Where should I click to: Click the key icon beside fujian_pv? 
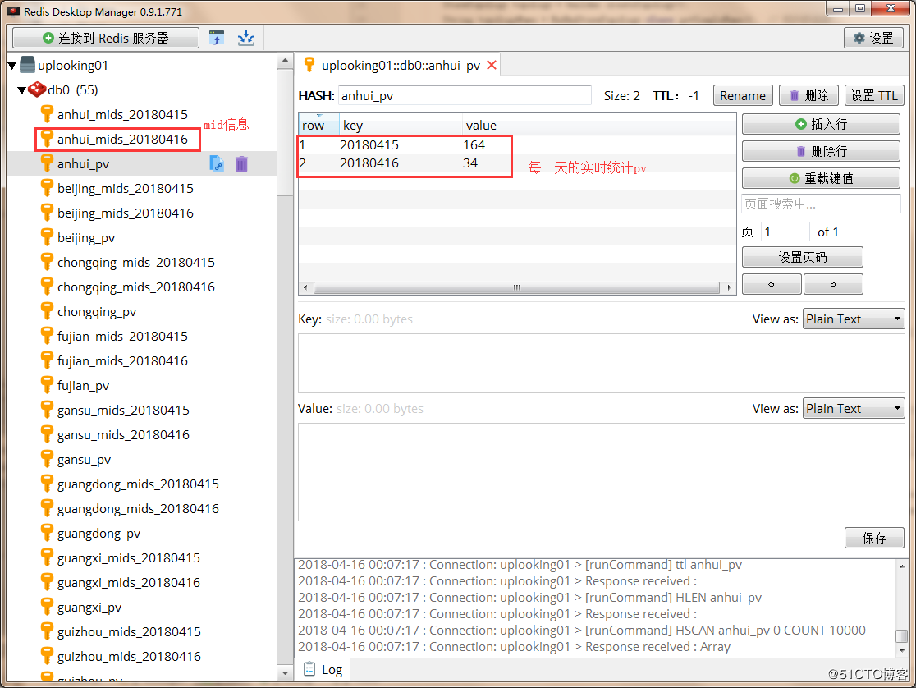pos(47,385)
